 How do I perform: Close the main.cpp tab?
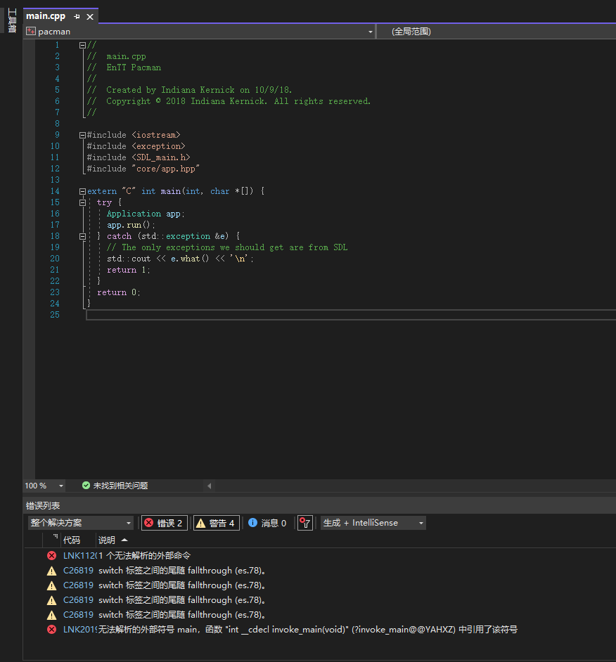(90, 16)
